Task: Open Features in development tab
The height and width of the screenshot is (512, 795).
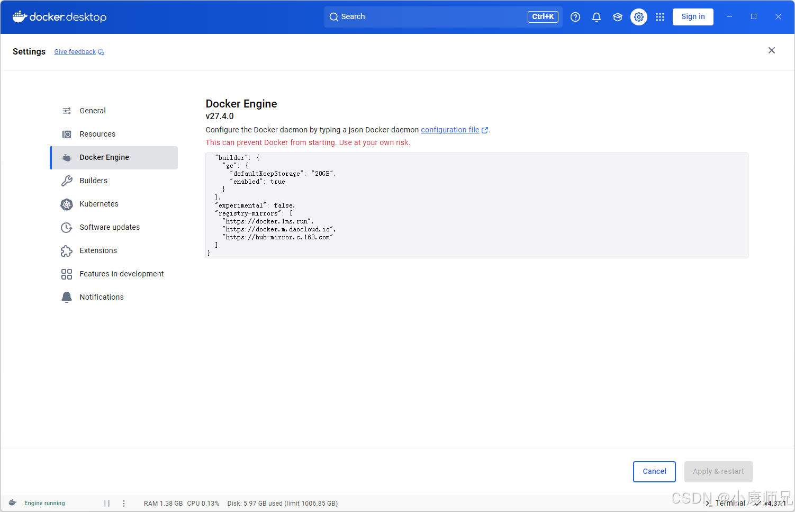Action: click(114, 274)
